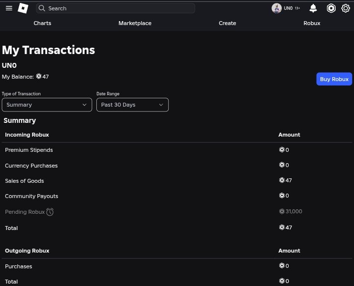Screen dimensions: 354x286
Task: Go to the Charts tab
Action: (x=42, y=23)
